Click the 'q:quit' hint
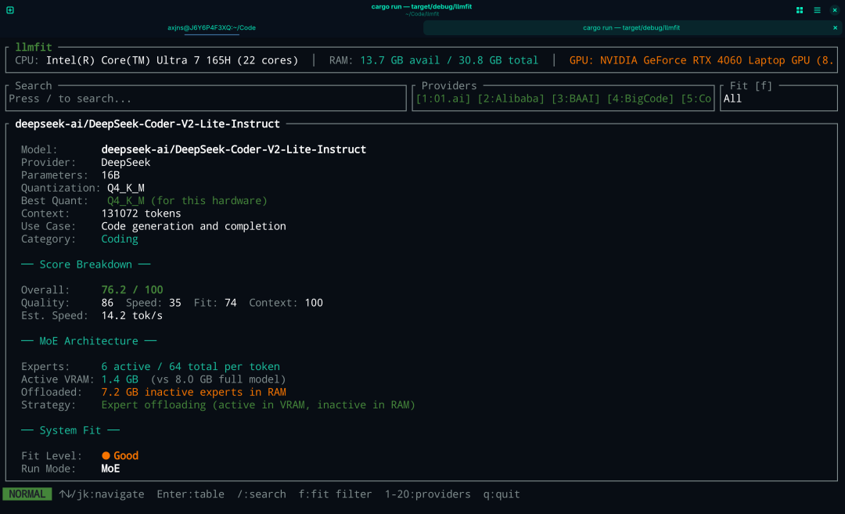The image size is (845, 514). pos(502,494)
